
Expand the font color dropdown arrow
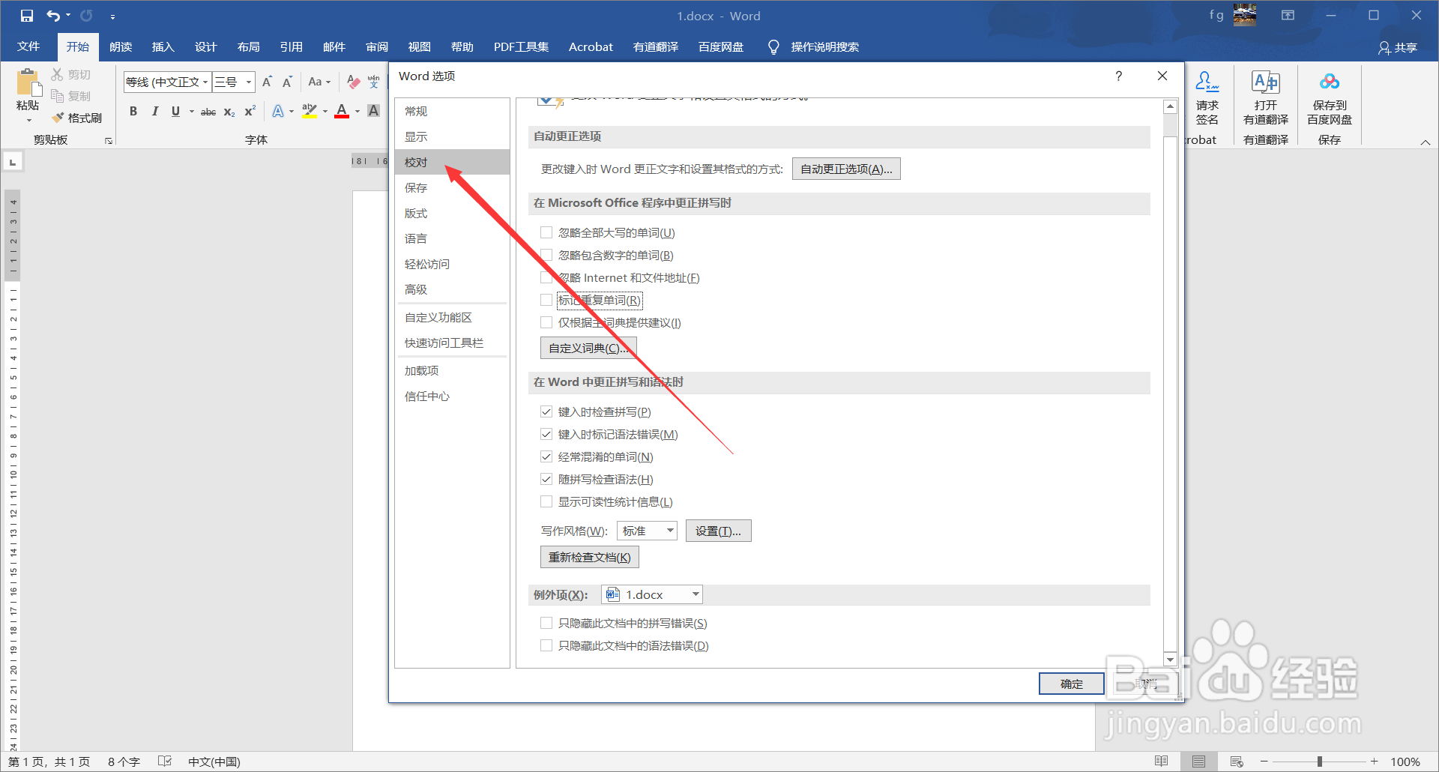pyautogui.click(x=358, y=112)
